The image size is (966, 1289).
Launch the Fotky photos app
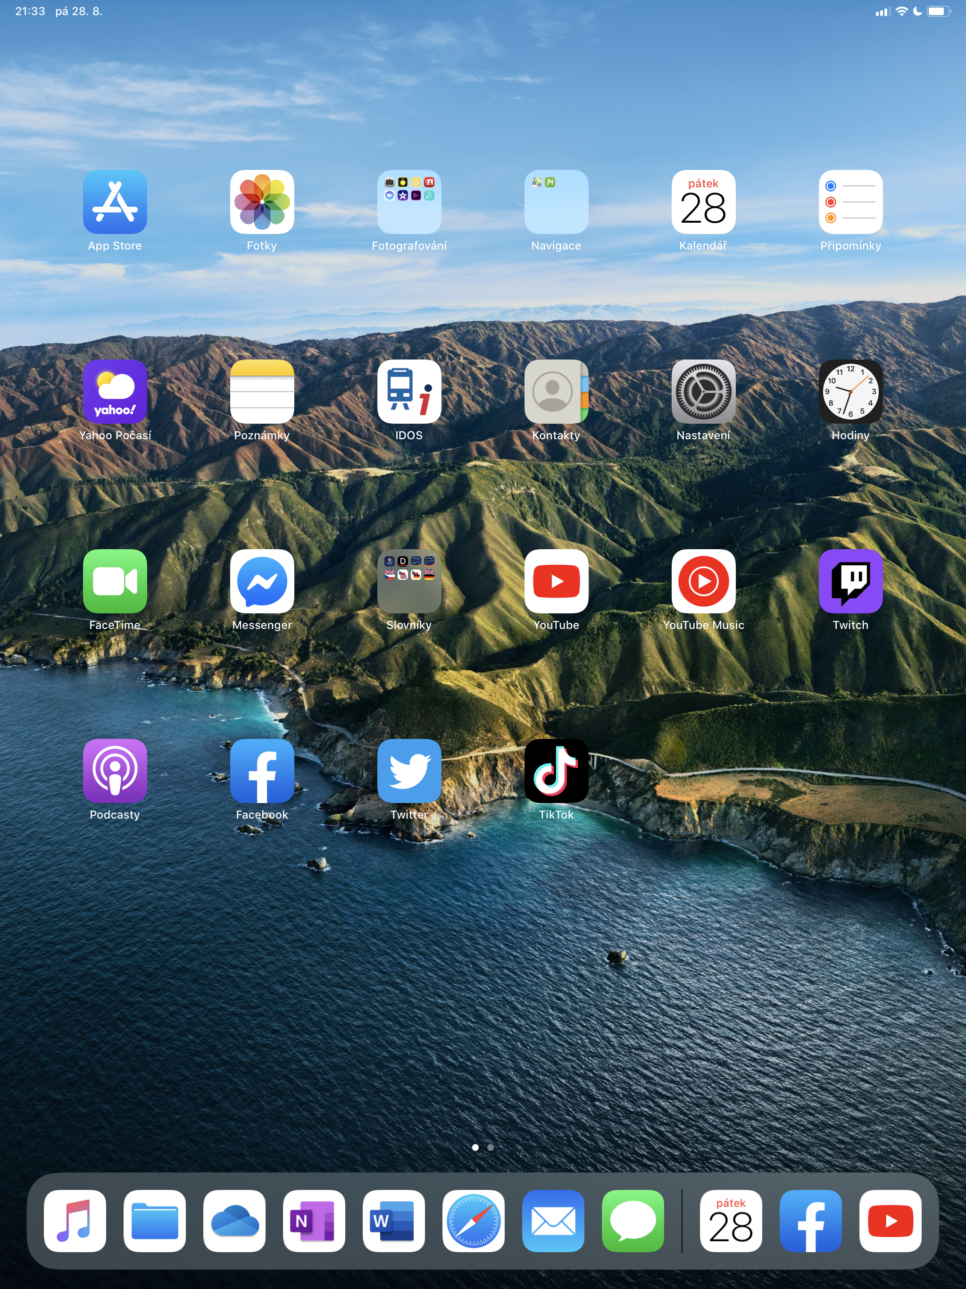[x=262, y=201]
